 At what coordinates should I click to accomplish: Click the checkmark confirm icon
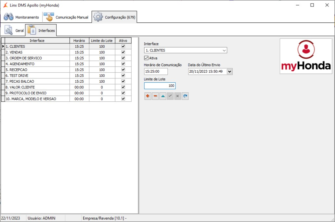(170, 96)
